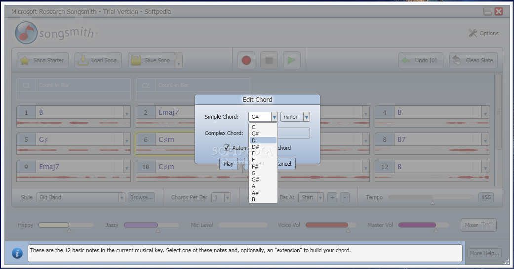Image resolution: width=514 pixels, height=269 pixels.
Task: Open bar 4 B chord dropdown
Action: click(485, 113)
